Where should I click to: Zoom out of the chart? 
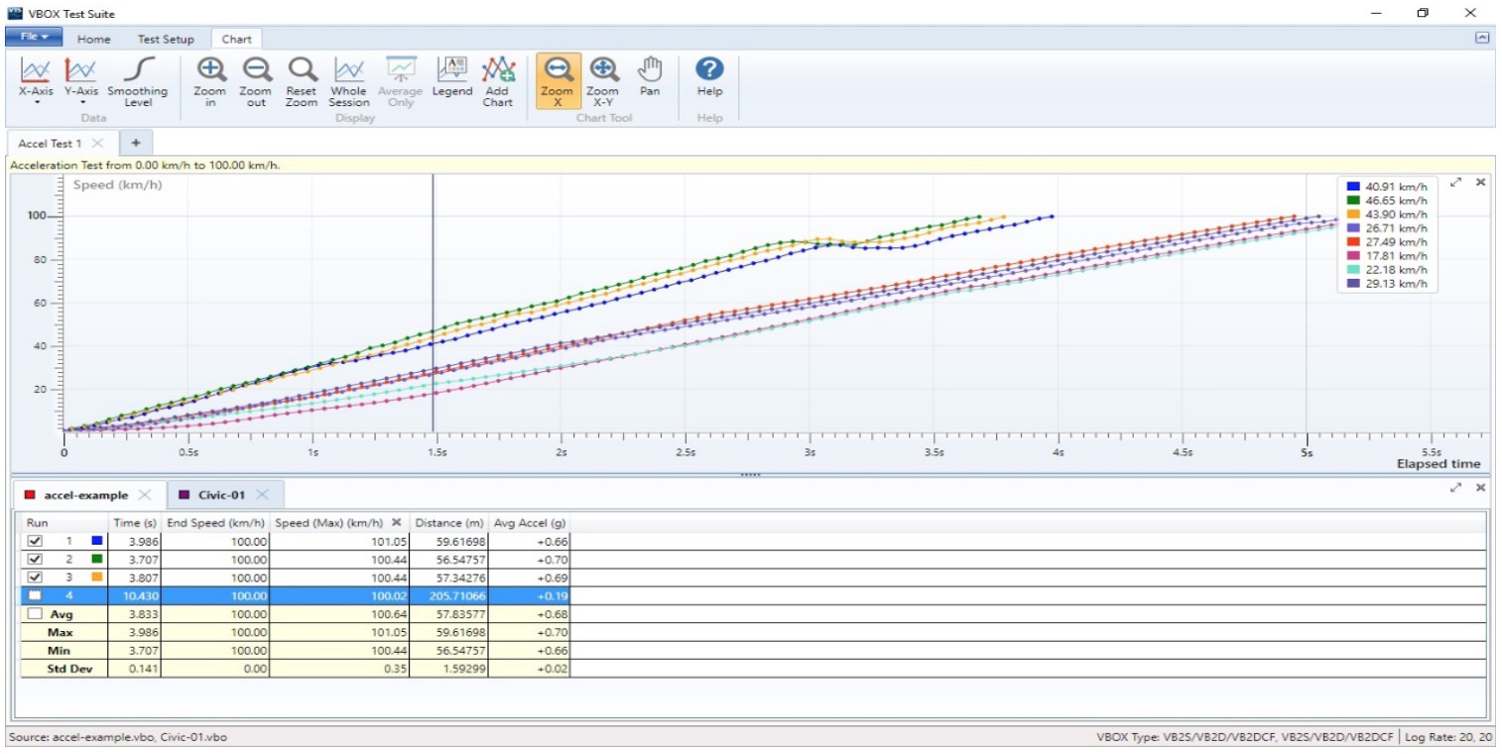(256, 82)
